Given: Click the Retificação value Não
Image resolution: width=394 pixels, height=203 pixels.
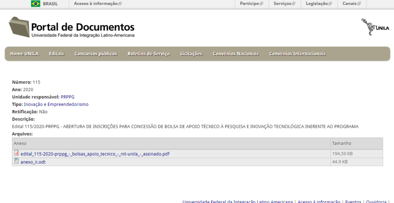Looking at the screenshot, I should coord(43,112).
